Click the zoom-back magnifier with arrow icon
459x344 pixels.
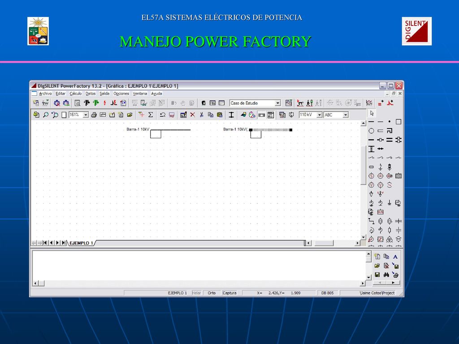pos(55,115)
